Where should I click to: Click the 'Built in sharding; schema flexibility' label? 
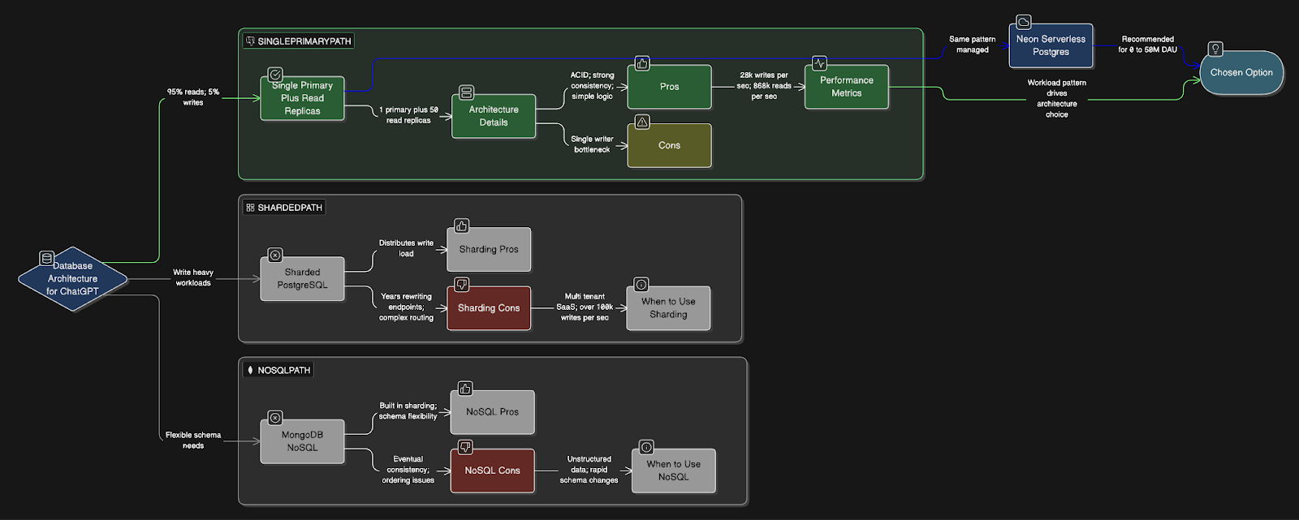(408, 411)
